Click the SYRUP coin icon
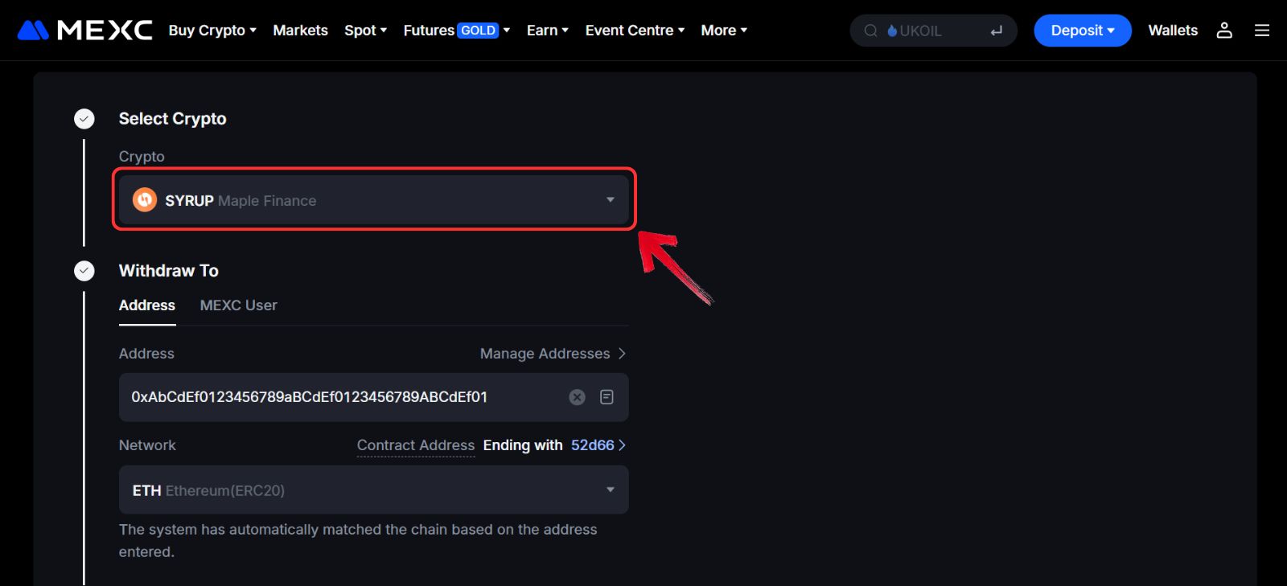Screen dimensions: 1287x586 (145, 199)
